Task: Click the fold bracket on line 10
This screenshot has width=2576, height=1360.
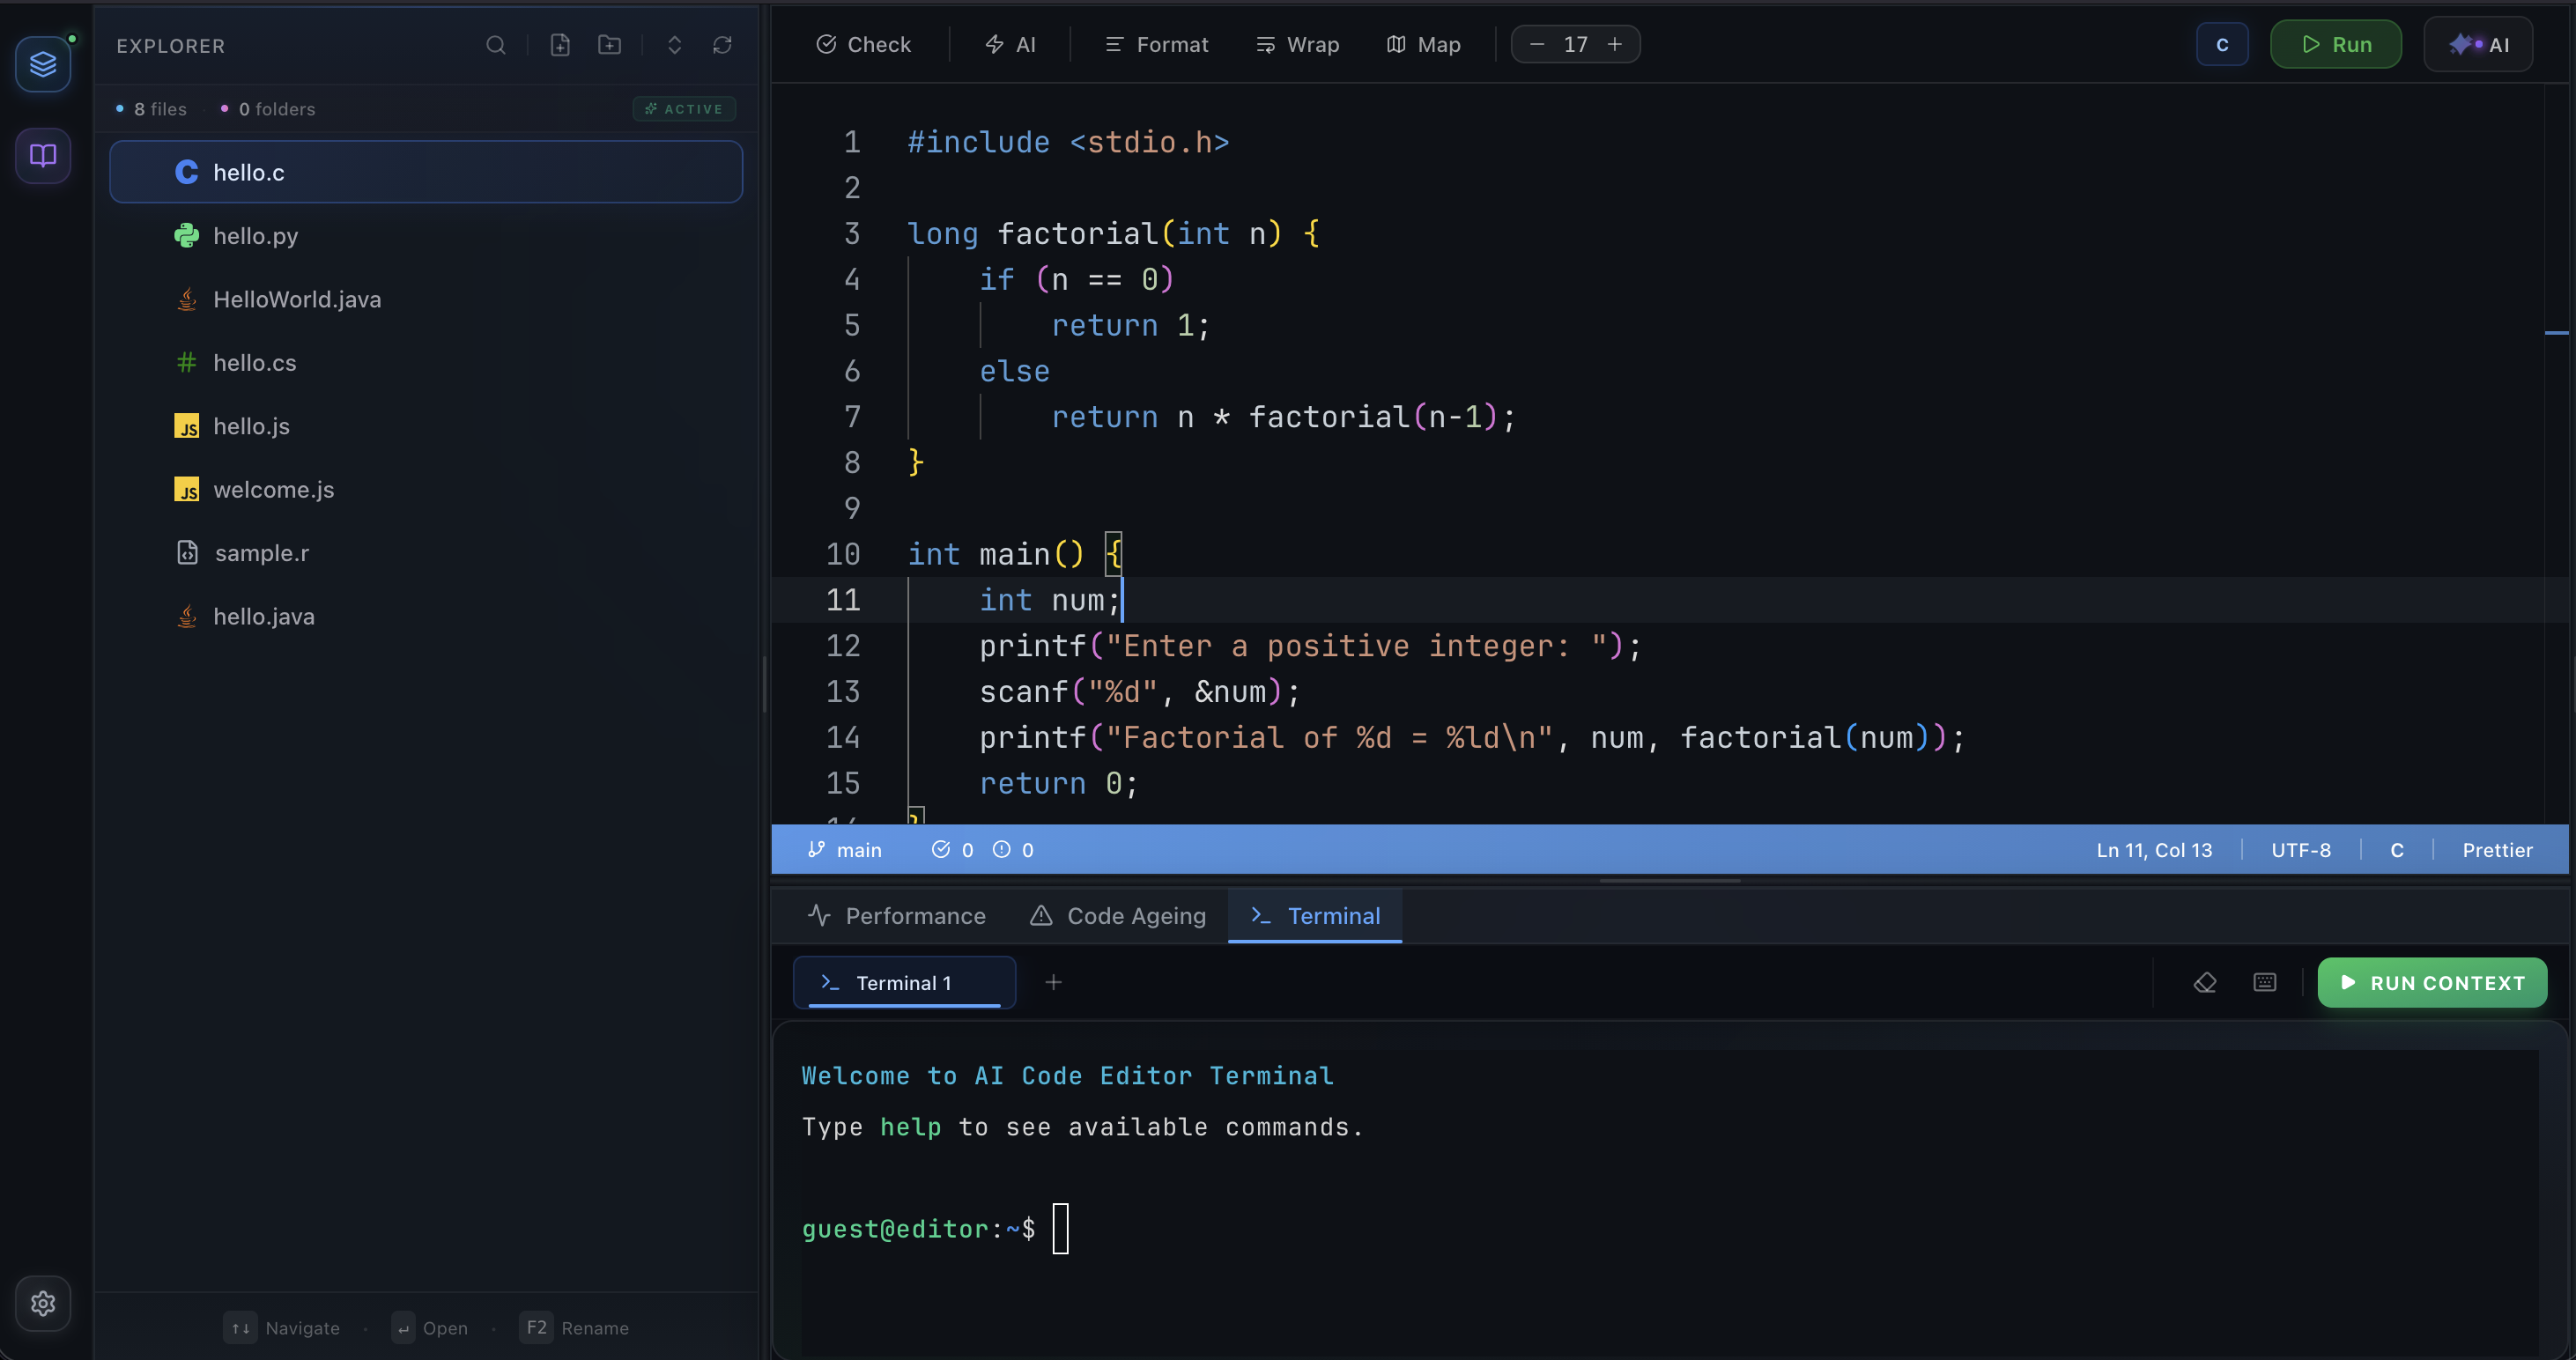Action: tap(1113, 554)
